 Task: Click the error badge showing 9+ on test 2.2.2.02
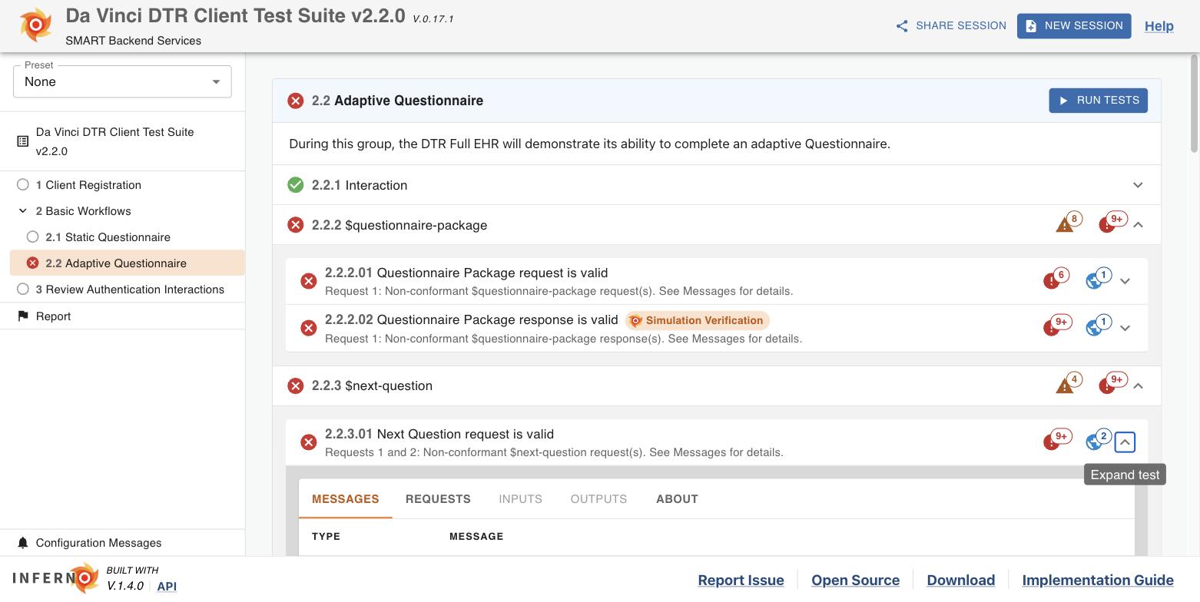(x=1056, y=325)
